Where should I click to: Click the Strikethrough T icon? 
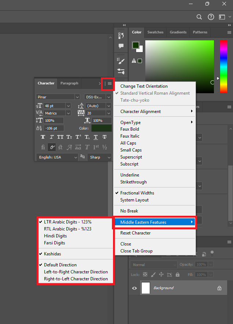(105, 137)
